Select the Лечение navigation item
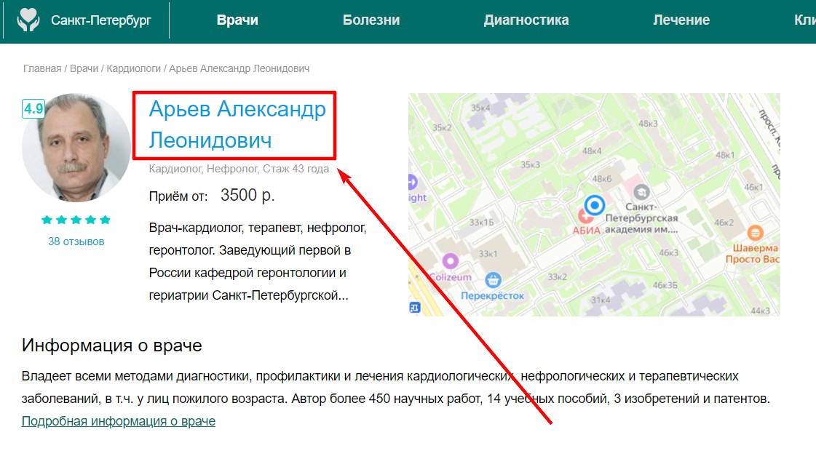The image size is (816, 451). click(x=681, y=20)
